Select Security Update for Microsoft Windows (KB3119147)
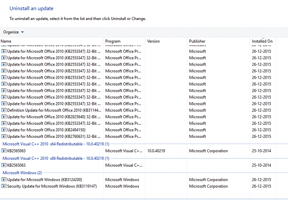288x200 pixels. click(x=52, y=186)
